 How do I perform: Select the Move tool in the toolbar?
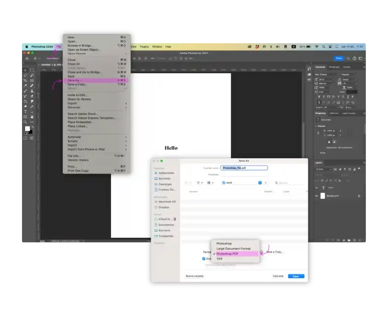[x=25, y=70]
